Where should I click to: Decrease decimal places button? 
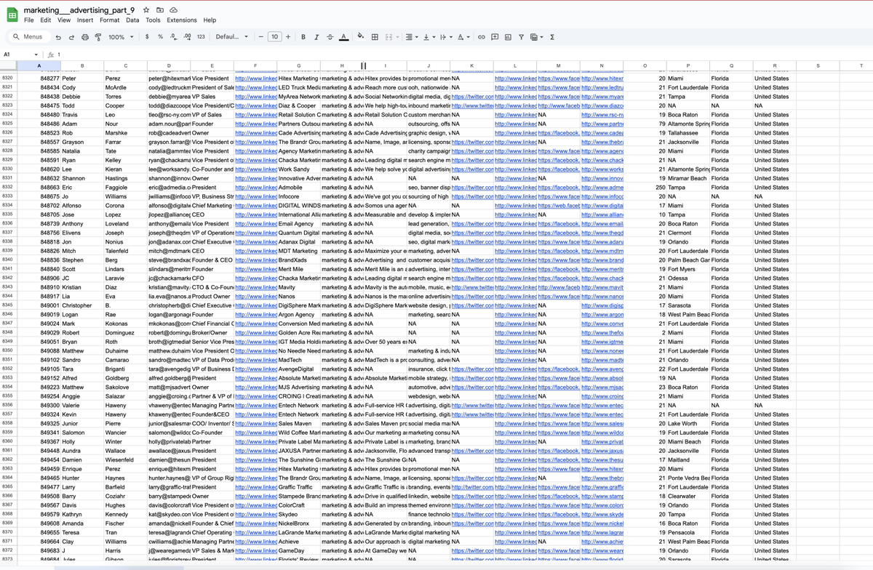[x=174, y=36]
